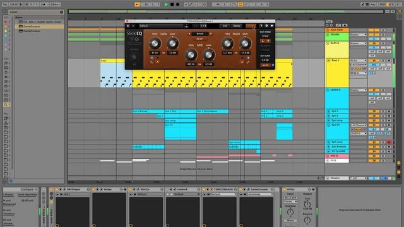
Task: Unfold the Syn 1 track
Action: [328, 111]
